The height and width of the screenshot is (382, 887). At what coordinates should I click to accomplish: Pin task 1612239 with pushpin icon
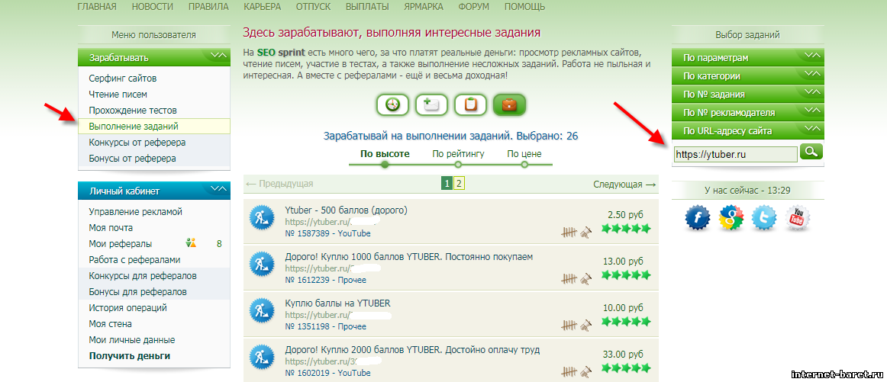[x=586, y=278]
